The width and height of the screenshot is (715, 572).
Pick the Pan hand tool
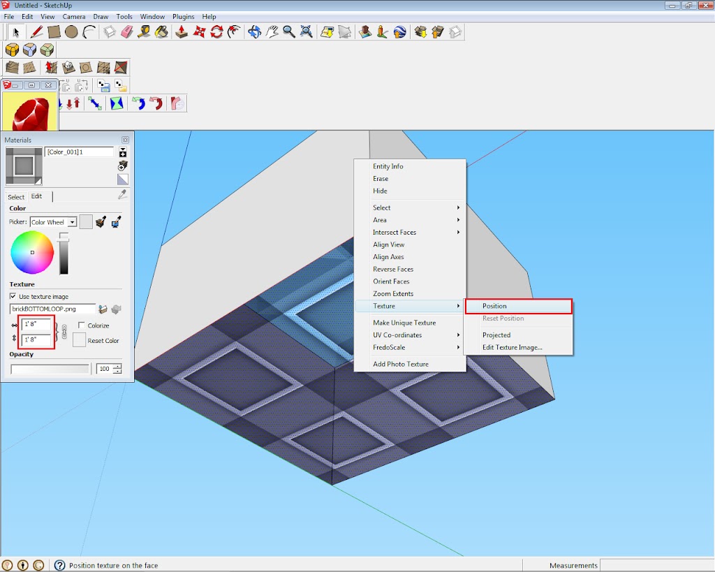272,32
